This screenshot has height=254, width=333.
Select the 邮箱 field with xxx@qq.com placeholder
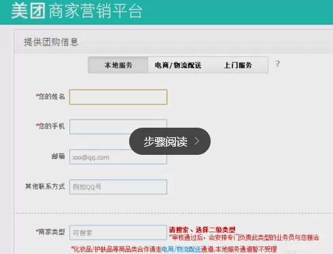[118, 157]
